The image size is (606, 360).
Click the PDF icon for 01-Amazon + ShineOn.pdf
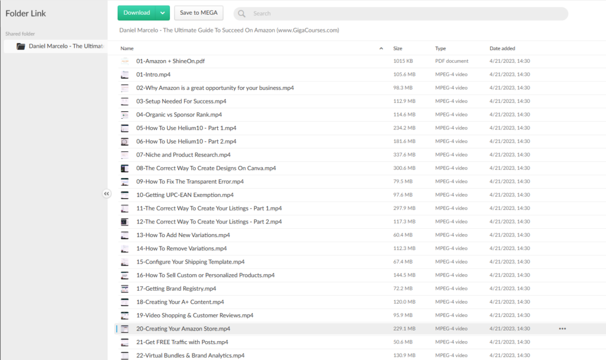[x=125, y=61]
